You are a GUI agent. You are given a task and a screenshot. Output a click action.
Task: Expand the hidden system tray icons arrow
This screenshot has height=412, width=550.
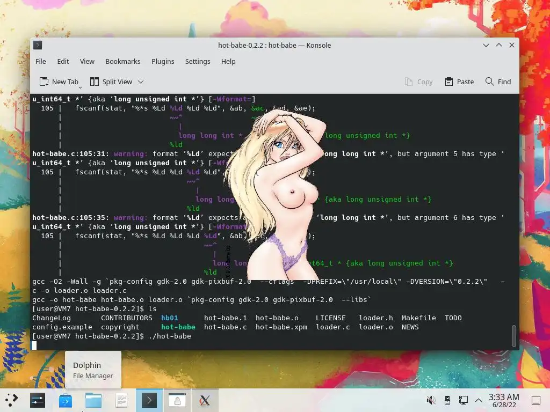pyautogui.click(x=479, y=400)
